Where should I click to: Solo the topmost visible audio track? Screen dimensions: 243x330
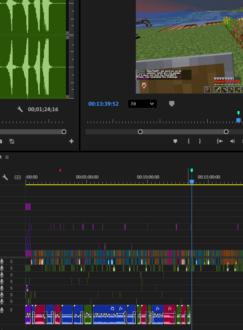pyautogui.click(x=11, y=261)
